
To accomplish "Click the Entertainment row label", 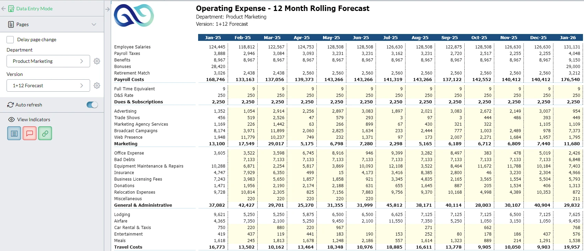I will 128,234.
